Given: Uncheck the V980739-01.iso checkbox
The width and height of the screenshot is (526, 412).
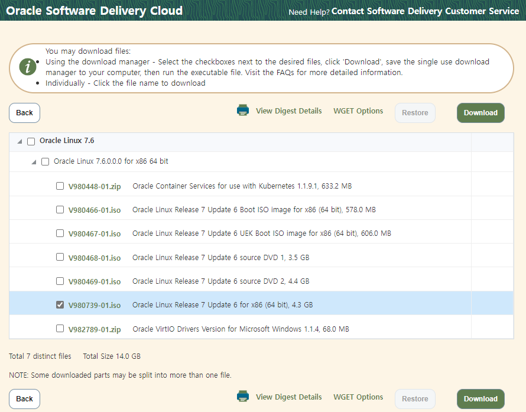Looking at the screenshot, I should [60, 304].
